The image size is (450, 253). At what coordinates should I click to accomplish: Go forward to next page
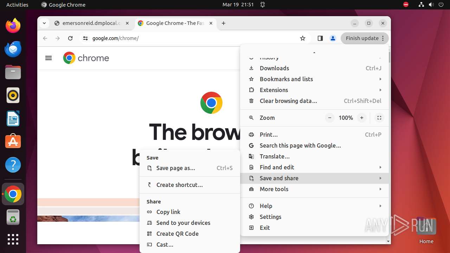[x=58, y=38]
